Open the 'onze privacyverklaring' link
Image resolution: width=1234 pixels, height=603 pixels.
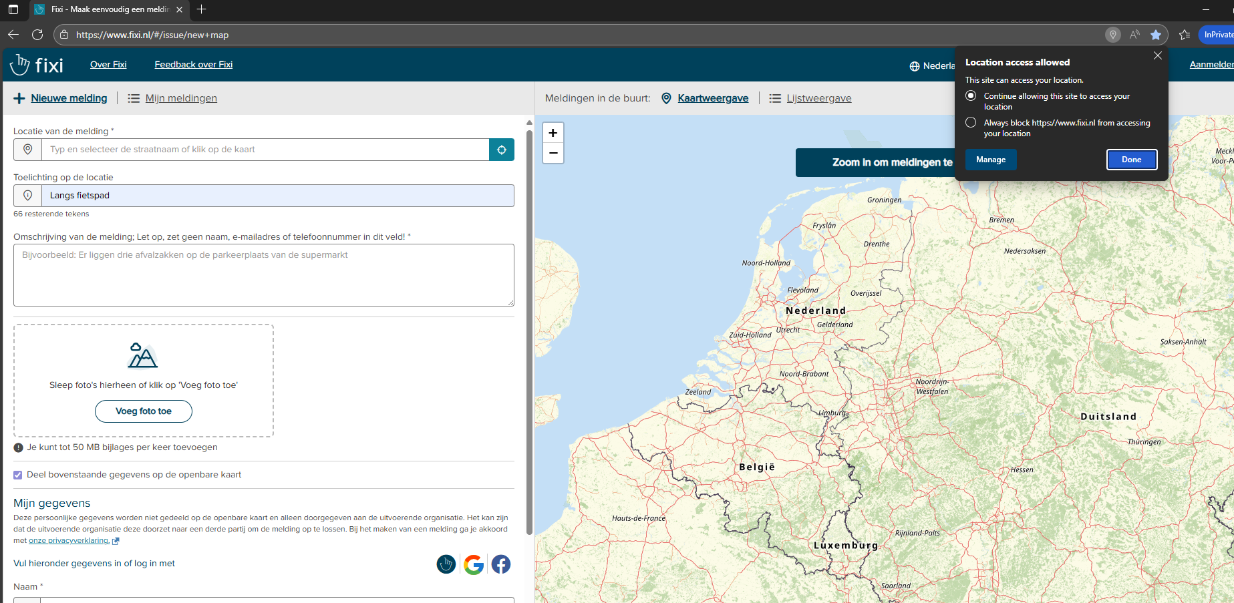click(x=69, y=541)
